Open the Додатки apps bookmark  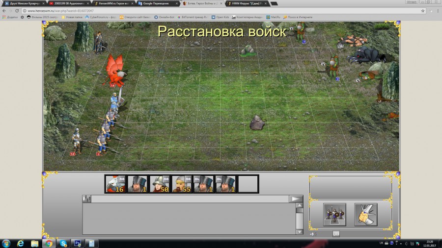[x=10, y=17]
